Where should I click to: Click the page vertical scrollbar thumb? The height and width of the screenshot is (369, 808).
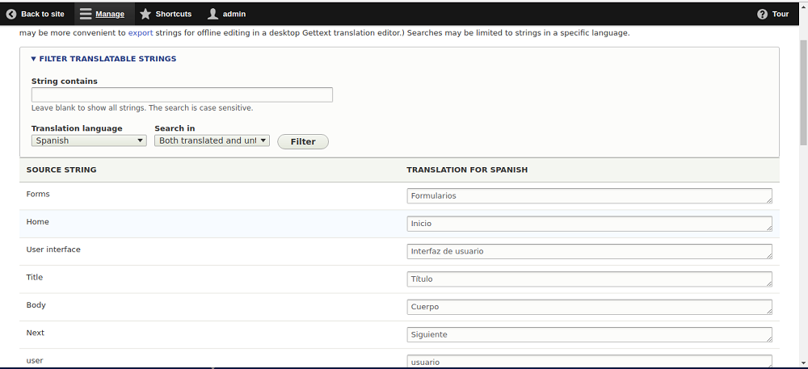pyautogui.click(x=802, y=89)
